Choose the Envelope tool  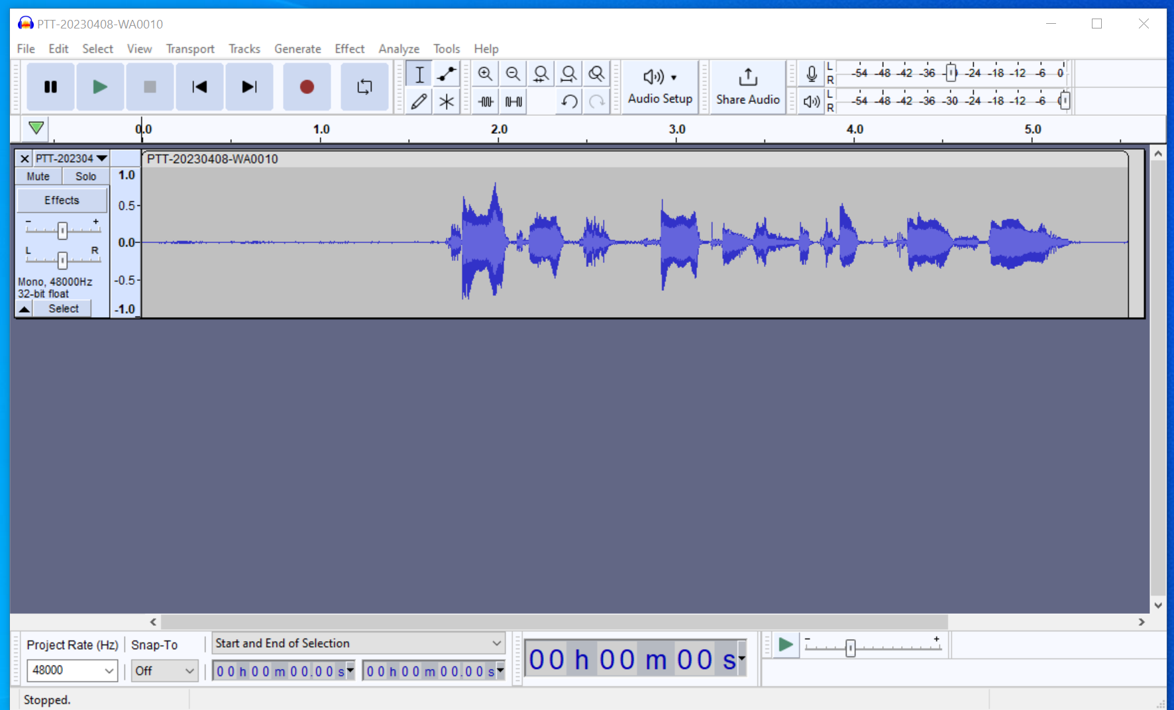(x=447, y=74)
